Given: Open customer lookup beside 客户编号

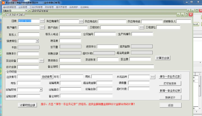Looking at the screenshot, I should [42, 27].
